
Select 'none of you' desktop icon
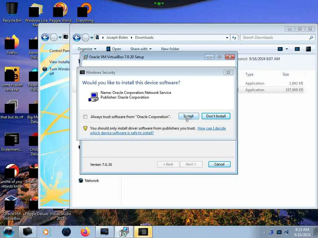tap(12, 176)
